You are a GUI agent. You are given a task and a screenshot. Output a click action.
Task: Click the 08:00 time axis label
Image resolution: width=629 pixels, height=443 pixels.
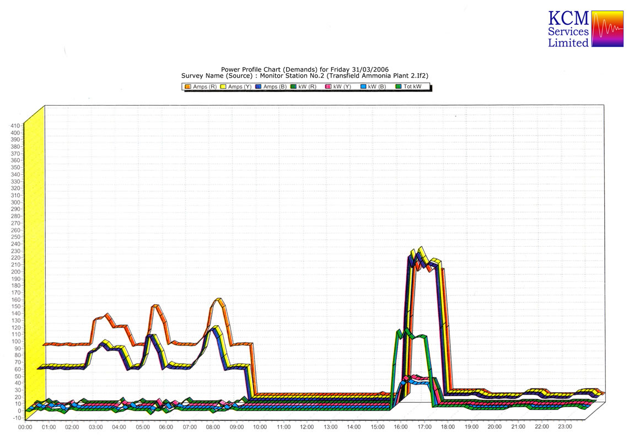click(x=213, y=428)
